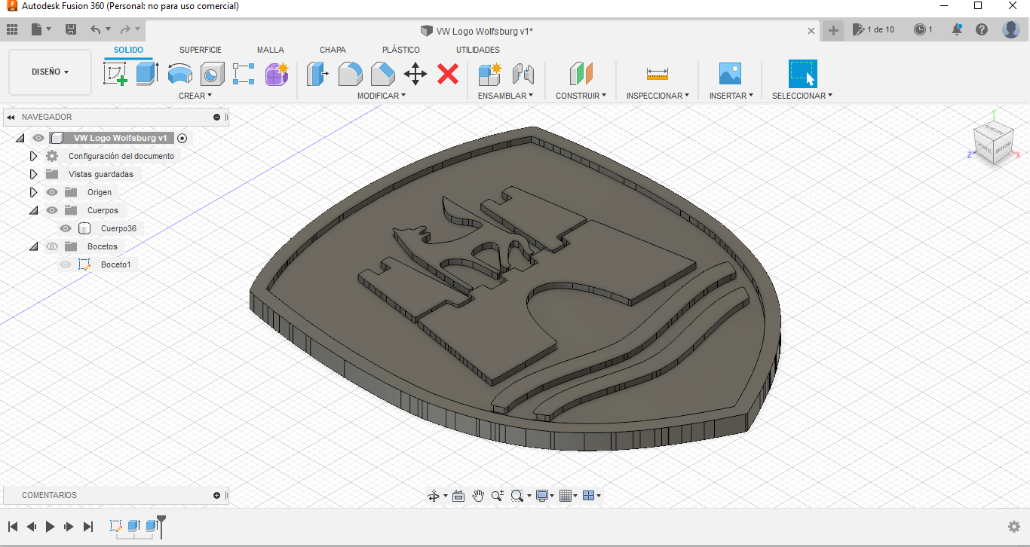Image resolution: width=1030 pixels, height=547 pixels.
Task: Open the Help question mark icon
Action: click(x=982, y=29)
